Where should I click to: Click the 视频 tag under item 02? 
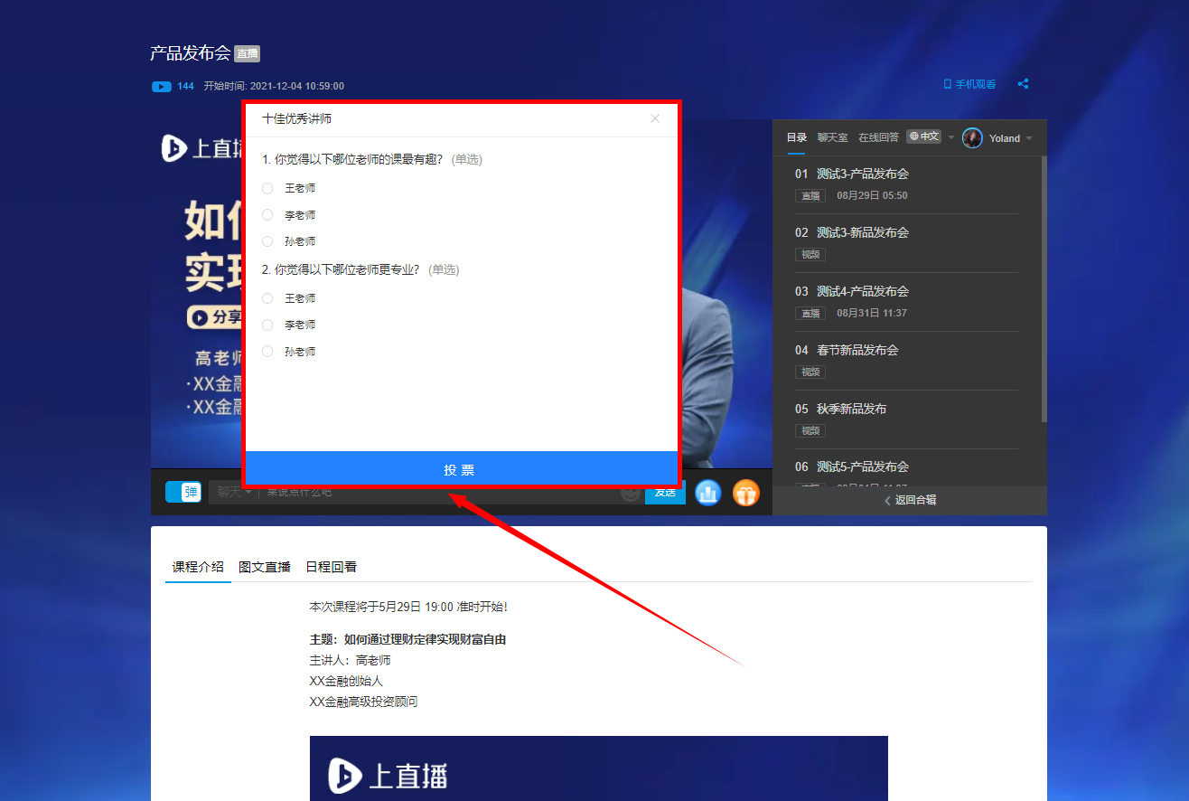[x=810, y=254]
